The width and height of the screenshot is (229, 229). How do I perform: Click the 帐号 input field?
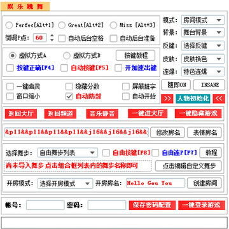coord(45,205)
